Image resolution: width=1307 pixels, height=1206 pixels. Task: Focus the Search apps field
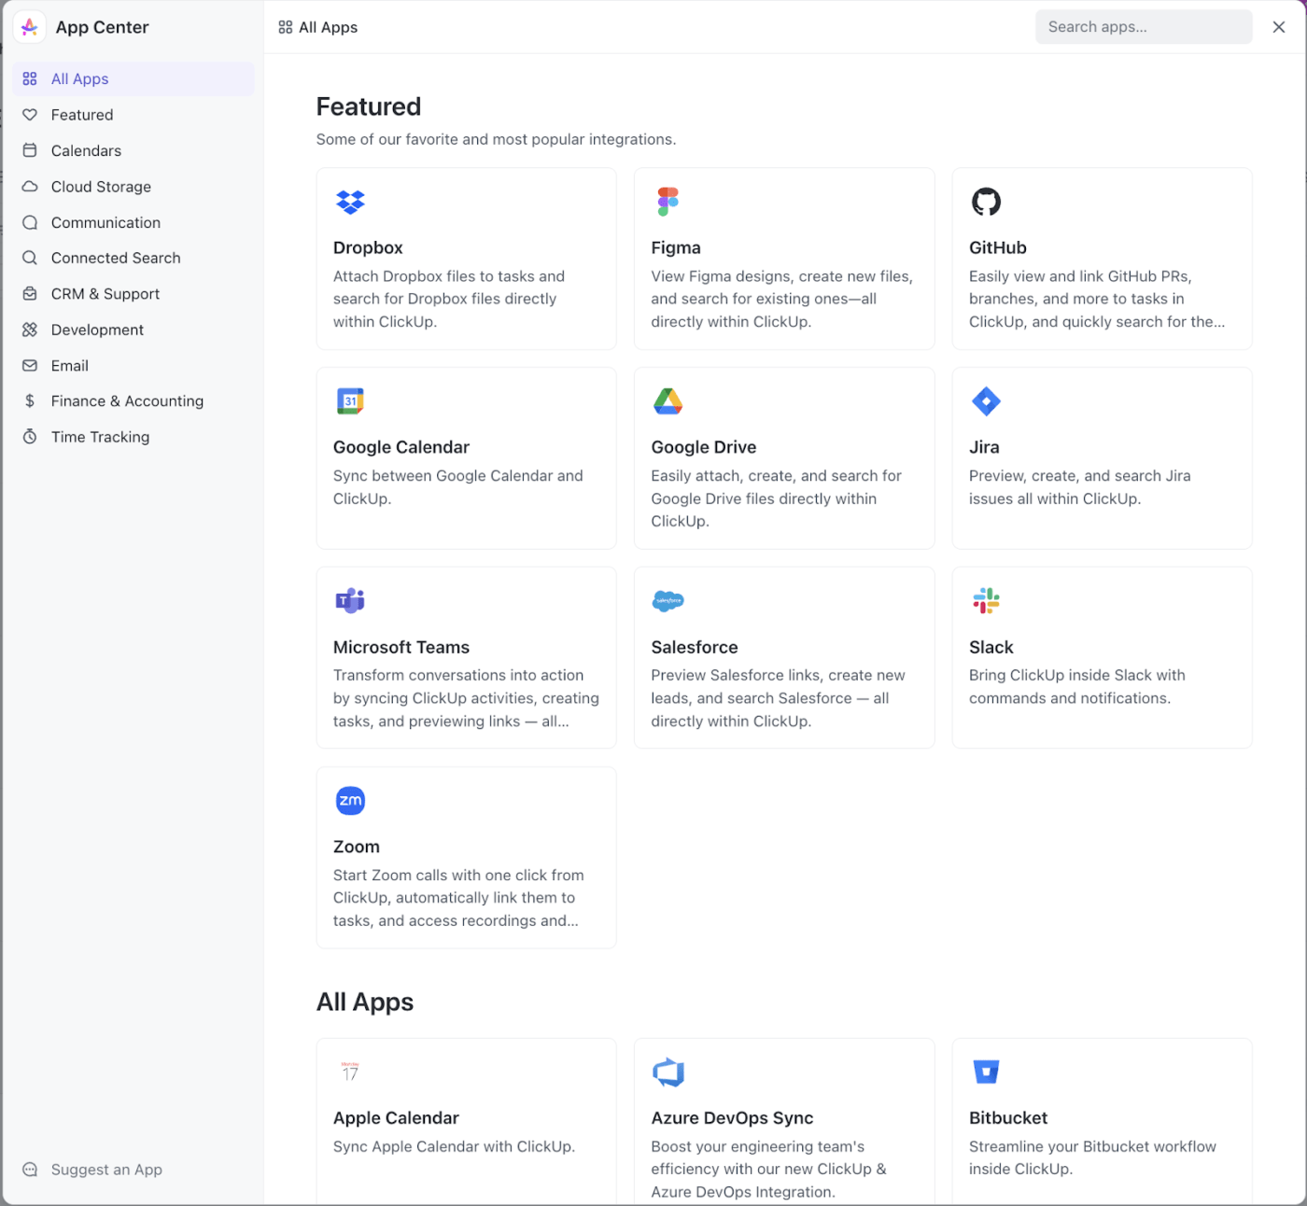1144,27
